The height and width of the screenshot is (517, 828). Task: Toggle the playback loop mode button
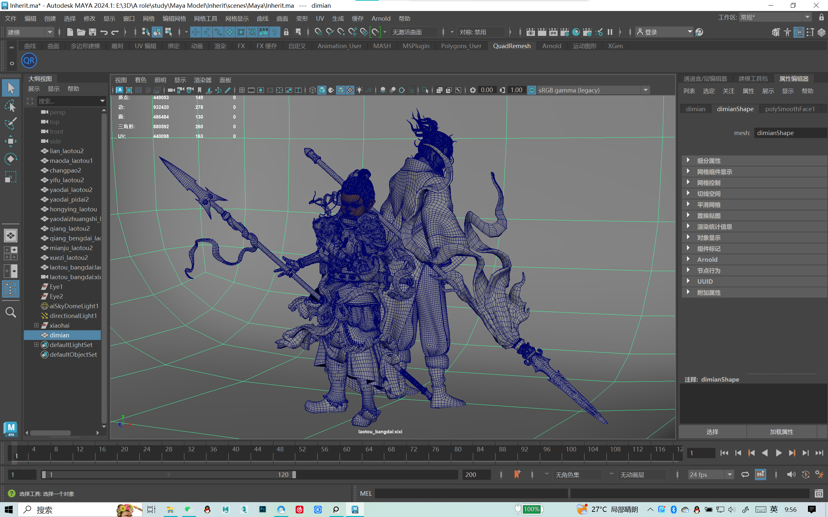[x=745, y=475]
